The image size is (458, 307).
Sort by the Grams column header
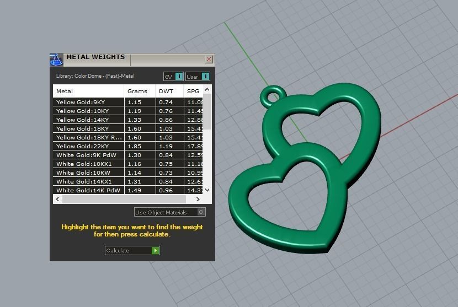(x=140, y=91)
